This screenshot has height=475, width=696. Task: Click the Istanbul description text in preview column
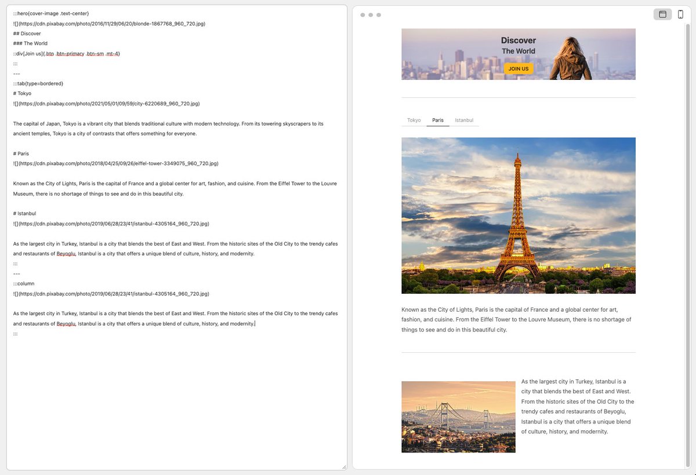[578, 407]
